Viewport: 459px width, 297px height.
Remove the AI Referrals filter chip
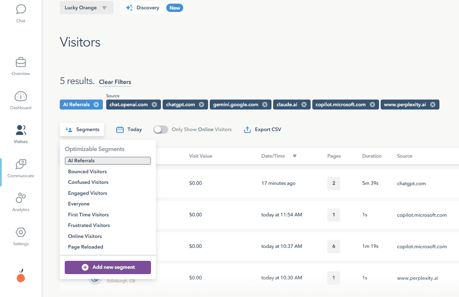[x=96, y=105]
